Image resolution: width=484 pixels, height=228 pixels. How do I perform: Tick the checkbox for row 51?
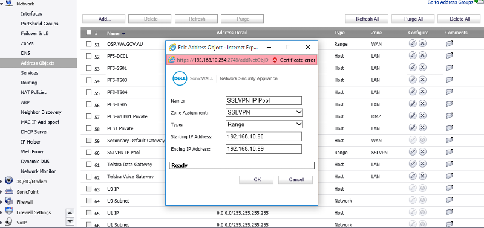coord(88,44)
